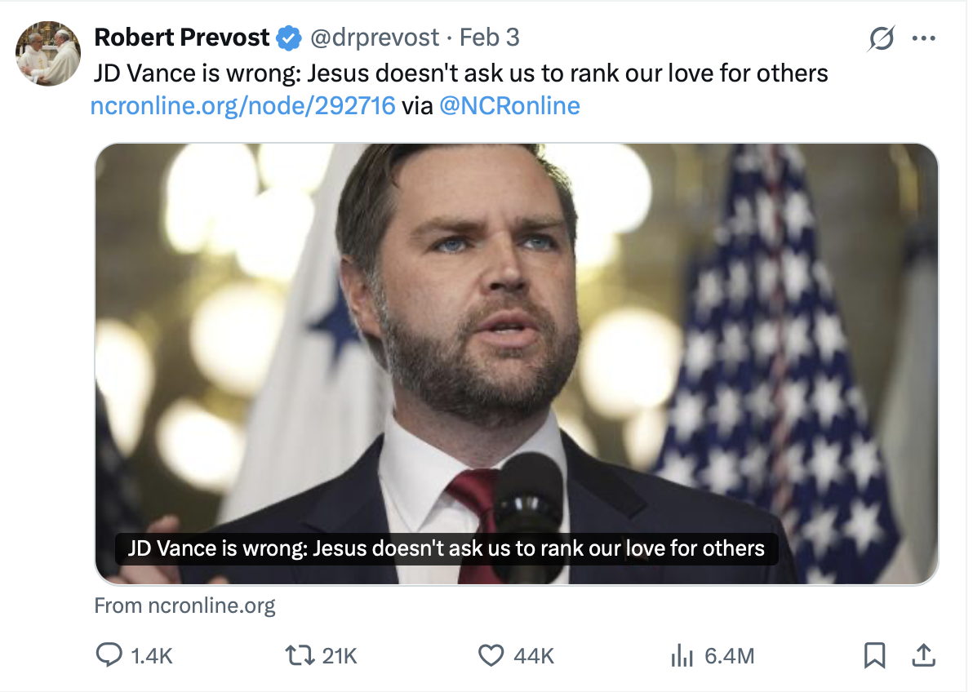Screen dimensions: 973x692
Task: Open the JD Vance article preview image
Action: [x=516, y=326]
